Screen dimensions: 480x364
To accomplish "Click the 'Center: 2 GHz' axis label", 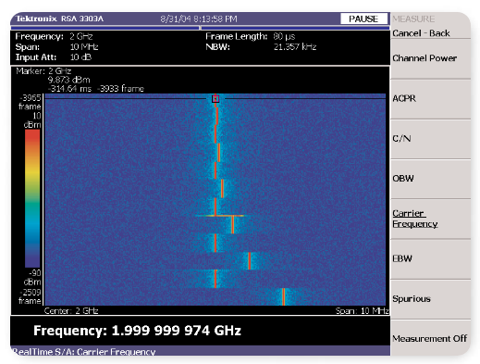I will pyautogui.click(x=71, y=310).
